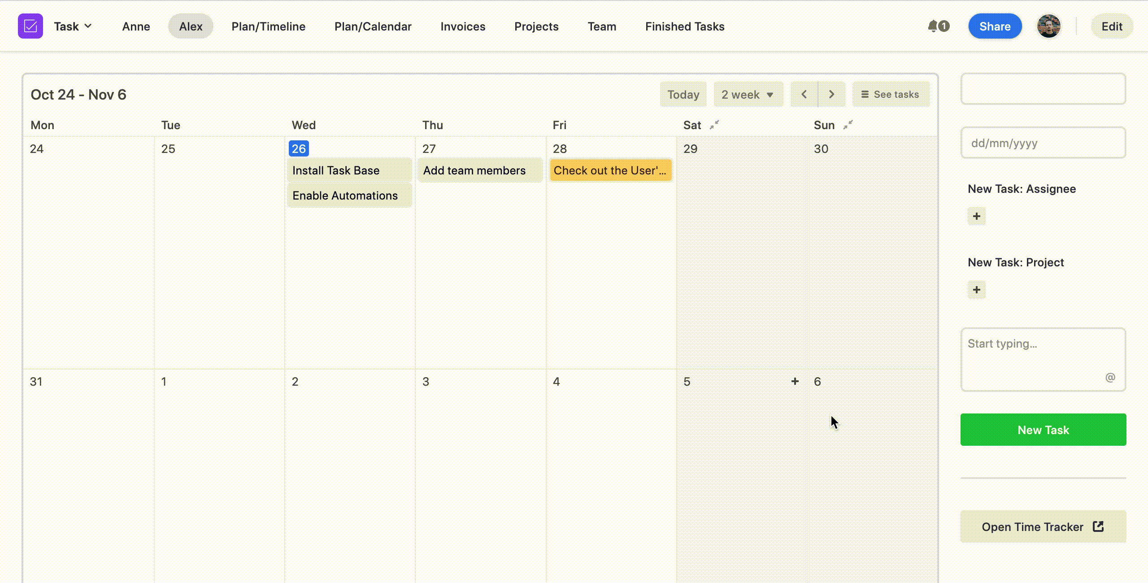Screen dimensions: 1148x583
Task: Click the green New Task button
Action: tap(1043, 430)
